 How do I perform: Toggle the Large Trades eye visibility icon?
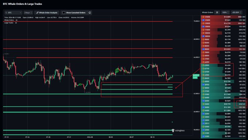[x=16, y=23]
